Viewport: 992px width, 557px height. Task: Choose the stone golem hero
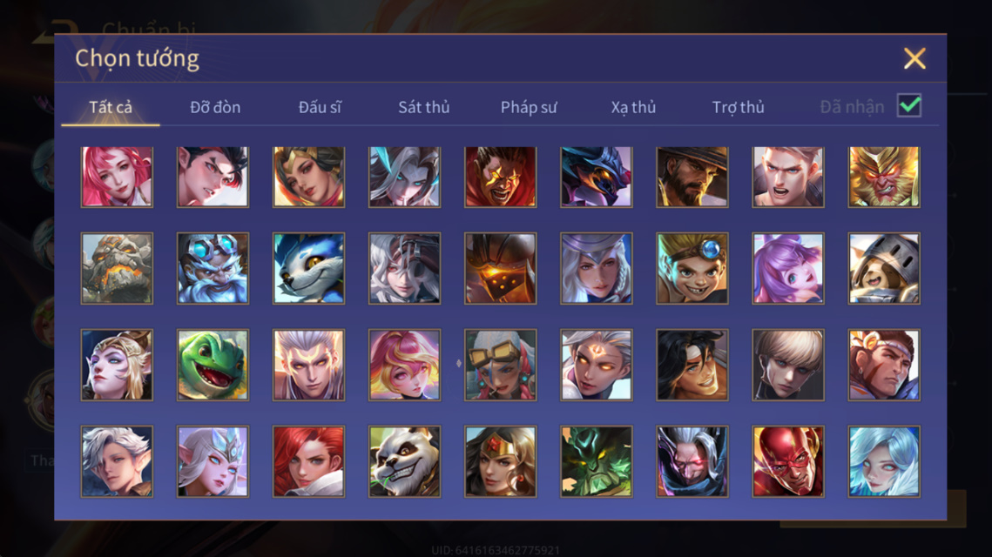pyautogui.click(x=117, y=268)
